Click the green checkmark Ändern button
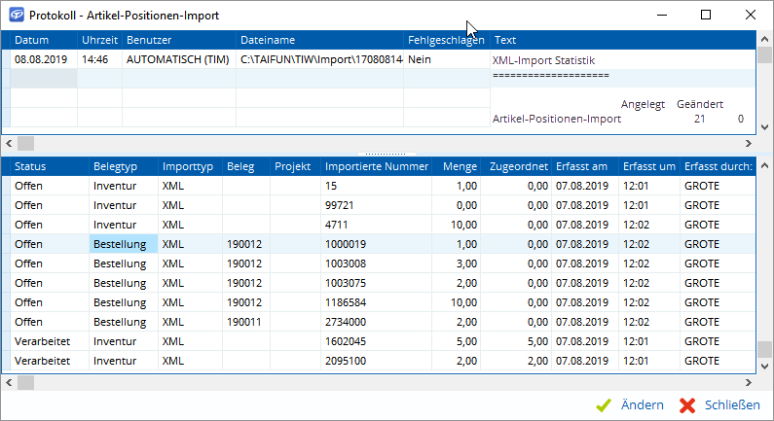The image size is (774, 421). [x=630, y=404]
